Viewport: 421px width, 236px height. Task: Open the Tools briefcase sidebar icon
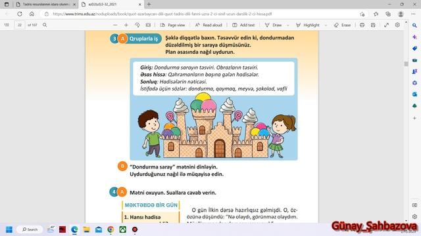click(x=414, y=60)
